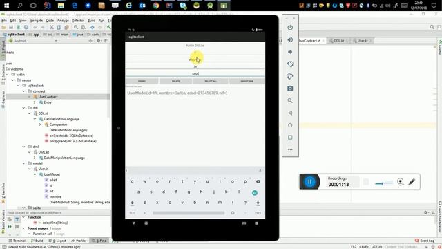This screenshot has width=442, height=249.
Task: Select UserContract in project tree
Action: point(48,97)
